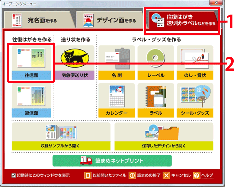This screenshot has height=187, width=235.
Task: Click the シール・グッズ yellow label
Action: [x=195, y=113]
